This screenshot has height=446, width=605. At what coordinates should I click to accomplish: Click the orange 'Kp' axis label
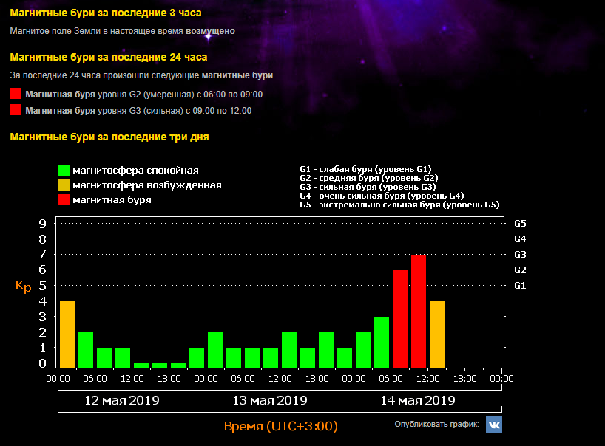pyautogui.click(x=24, y=287)
